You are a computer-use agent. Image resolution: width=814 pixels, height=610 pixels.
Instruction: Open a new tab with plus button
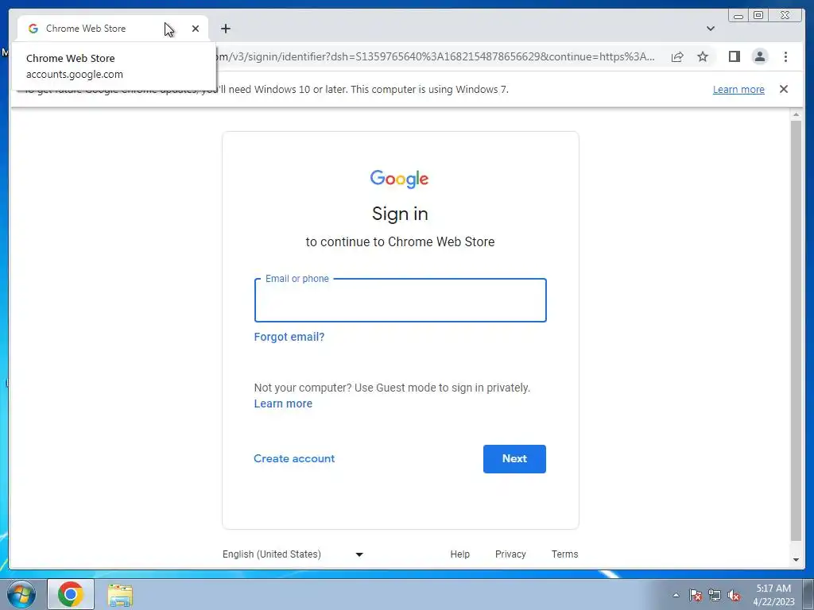pos(225,29)
